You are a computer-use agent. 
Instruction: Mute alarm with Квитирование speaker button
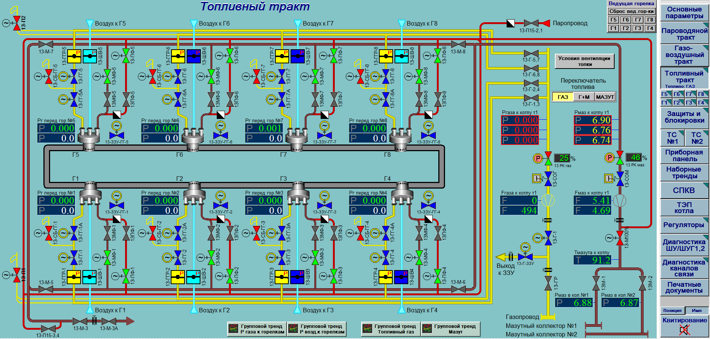[x=684, y=329]
